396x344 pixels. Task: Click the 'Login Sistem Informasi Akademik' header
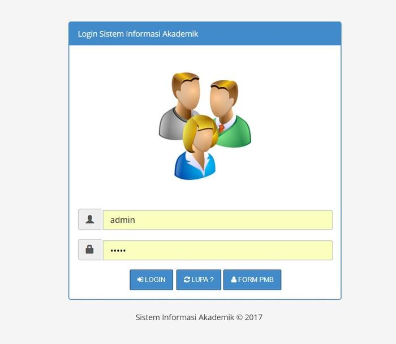(138, 34)
